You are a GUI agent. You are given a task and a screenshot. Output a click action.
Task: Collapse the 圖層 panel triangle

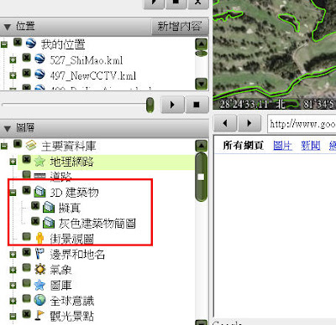tap(8, 128)
